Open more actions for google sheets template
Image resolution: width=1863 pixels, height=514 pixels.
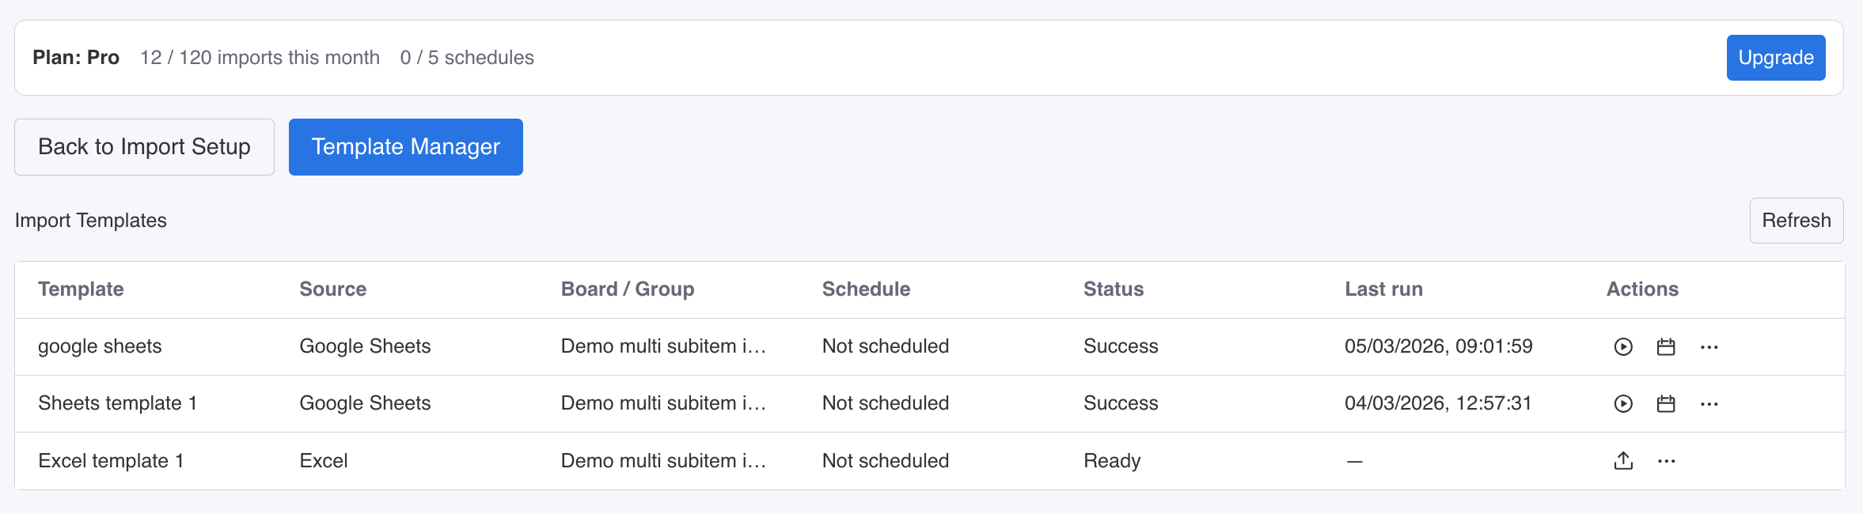point(1709,347)
